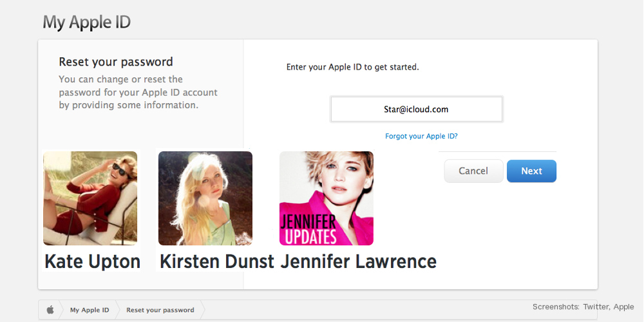Click the Jennifer Lawrence caption
This screenshot has width=644, height=322.
[358, 261]
